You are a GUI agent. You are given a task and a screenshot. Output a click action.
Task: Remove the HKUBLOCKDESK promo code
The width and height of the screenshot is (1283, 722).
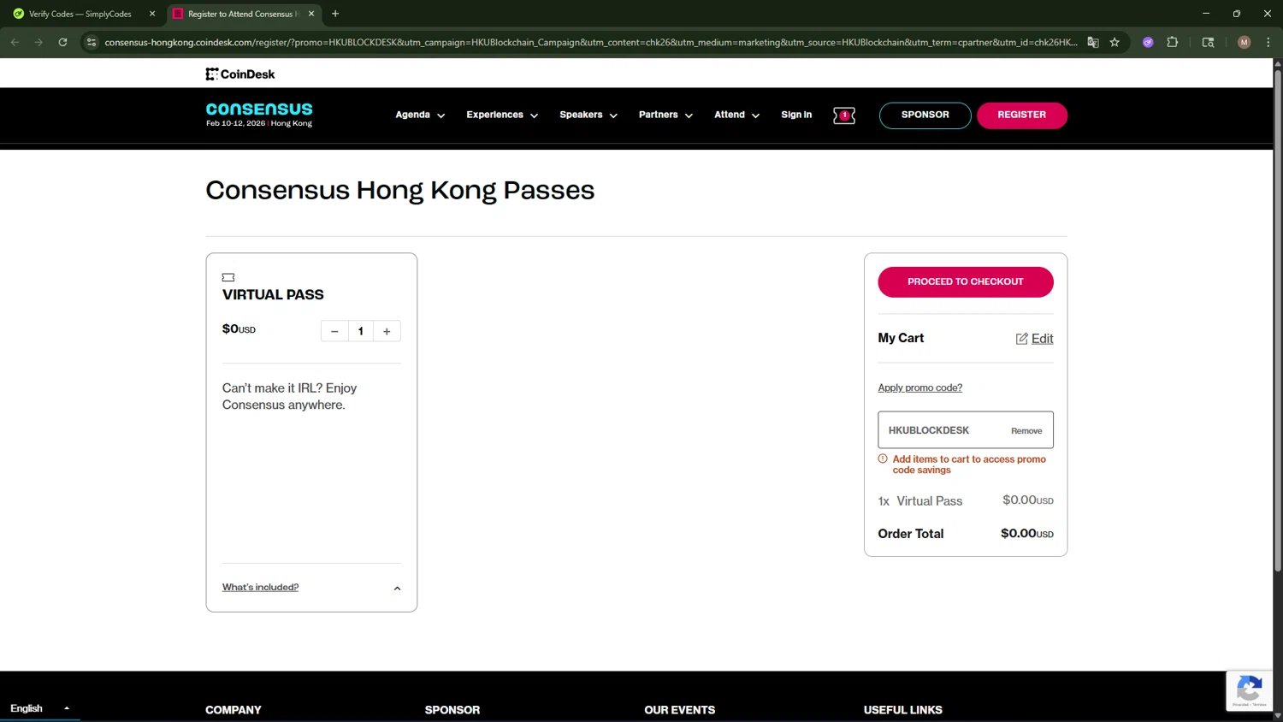click(1026, 431)
